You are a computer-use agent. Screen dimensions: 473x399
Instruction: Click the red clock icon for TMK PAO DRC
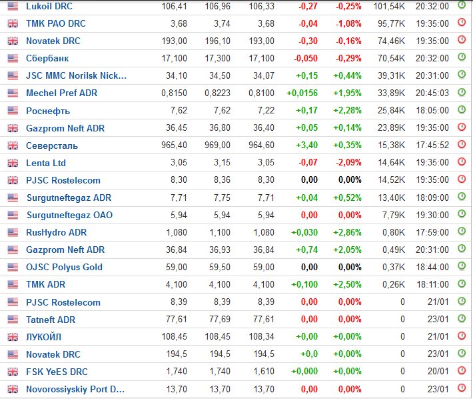click(x=462, y=22)
